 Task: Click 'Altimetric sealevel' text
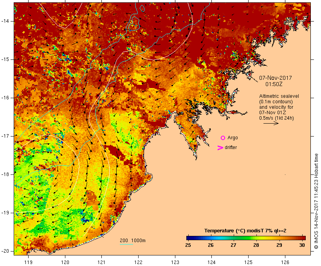click(x=279, y=96)
